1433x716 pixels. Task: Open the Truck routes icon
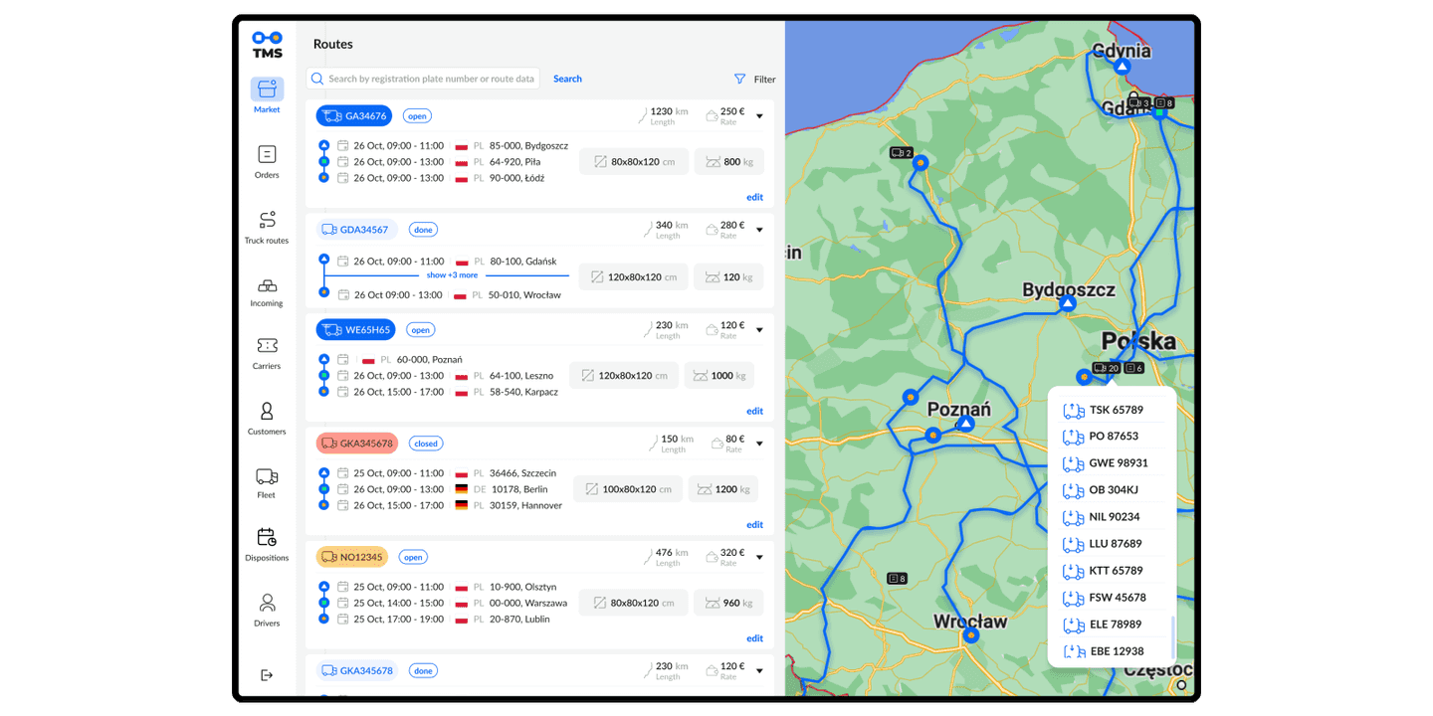pos(267,221)
